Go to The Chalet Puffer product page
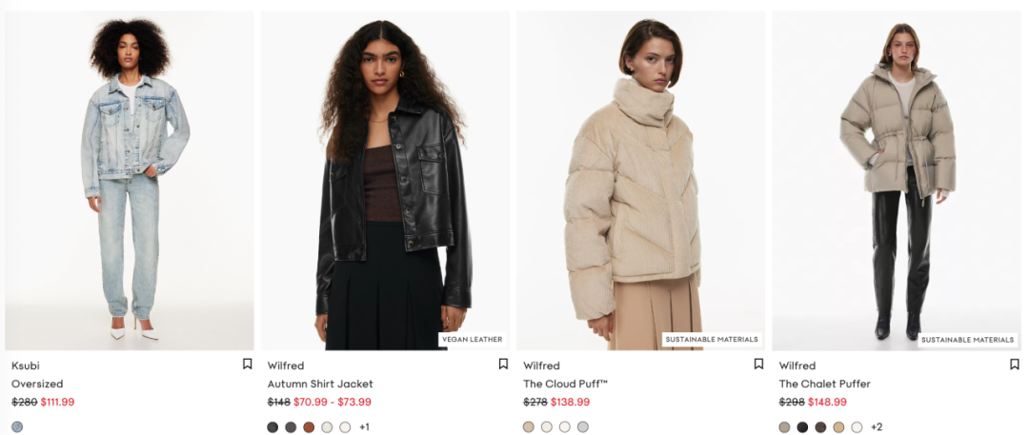 (x=825, y=384)
